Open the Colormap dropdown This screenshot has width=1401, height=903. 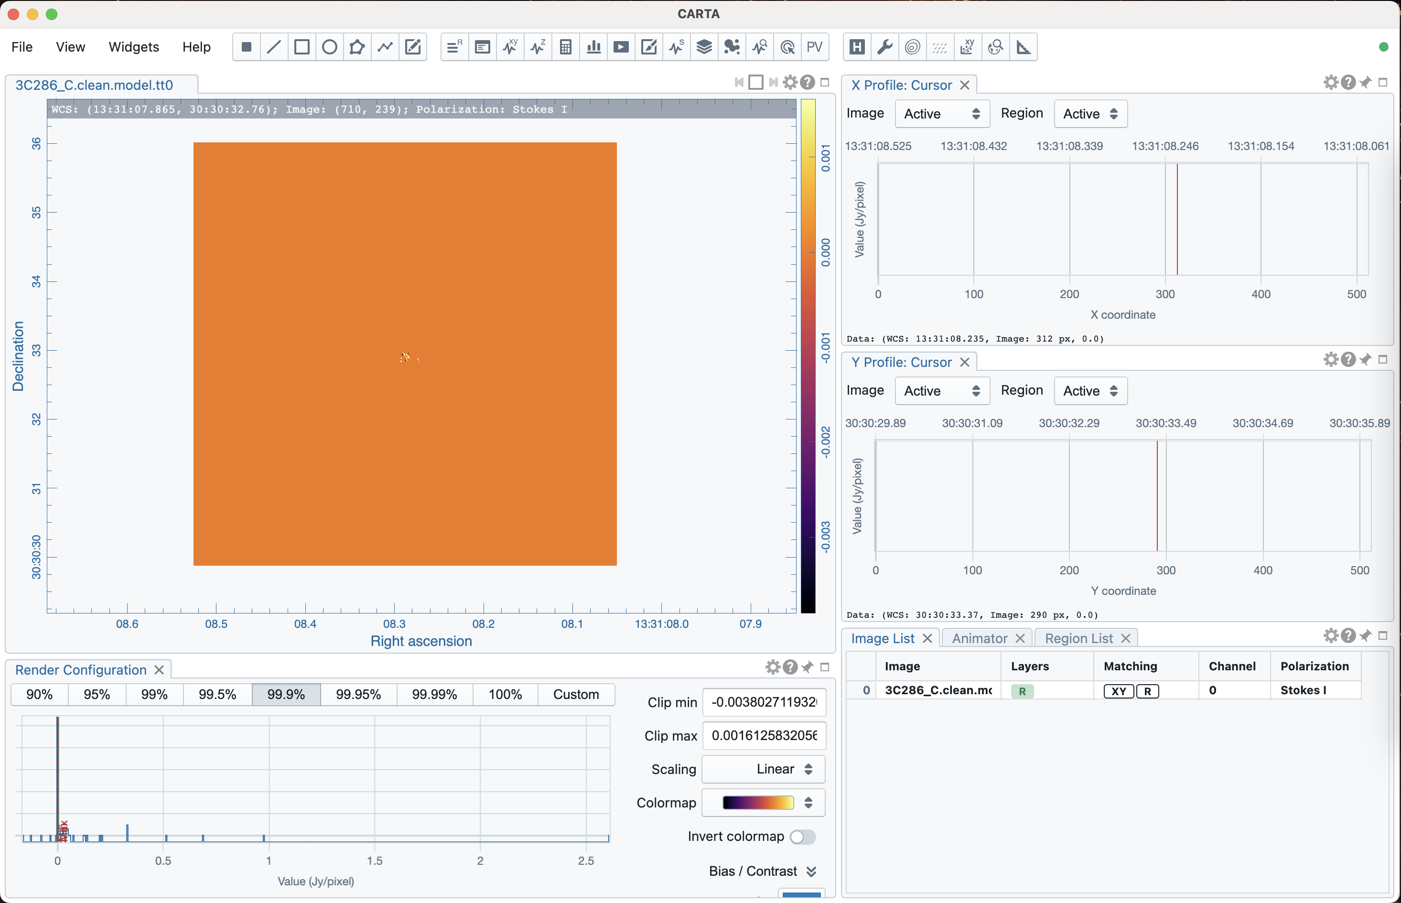(764, 803)
